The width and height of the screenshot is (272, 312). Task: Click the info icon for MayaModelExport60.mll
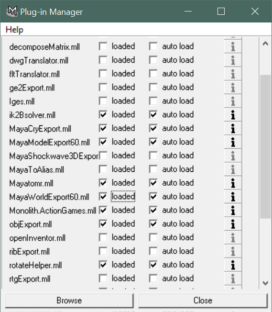tap(233, 142)
